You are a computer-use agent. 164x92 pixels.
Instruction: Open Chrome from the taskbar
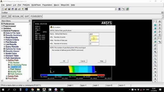click(x=32, y=90)
